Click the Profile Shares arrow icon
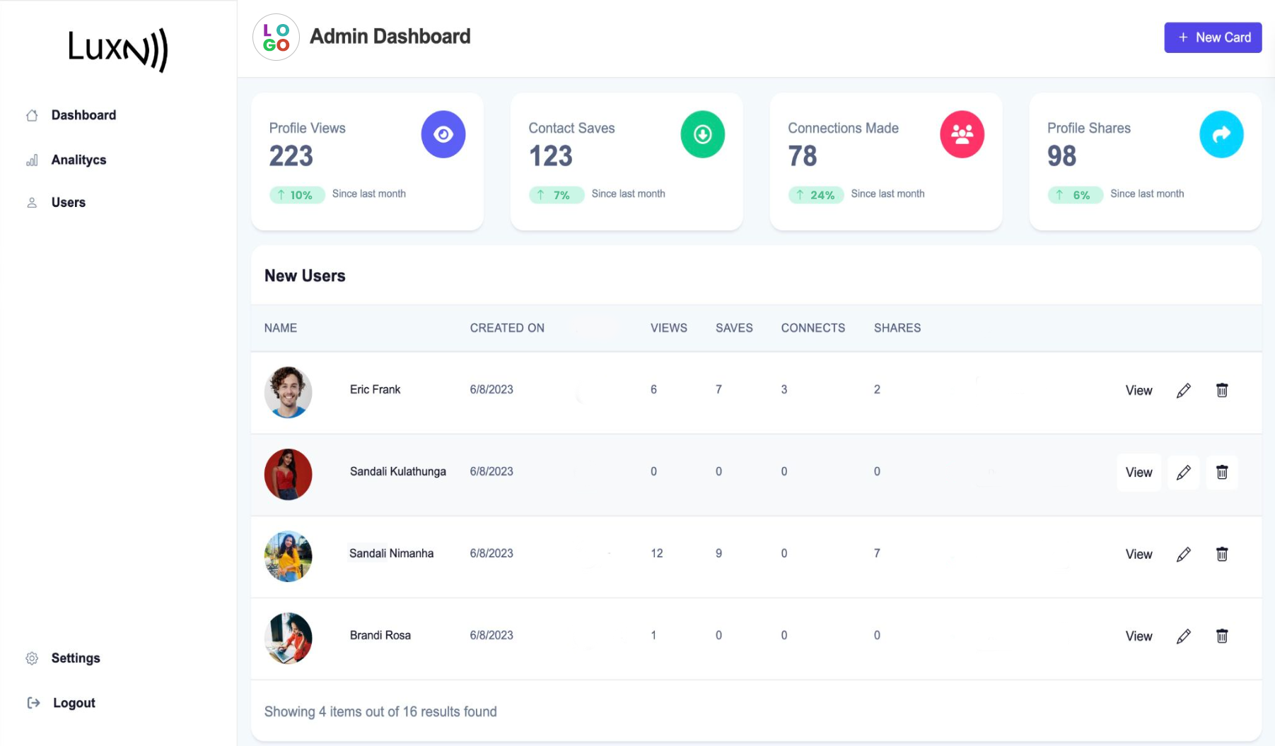The width and height of the screenshot is (1275, 746). [x=1221, y=134]
